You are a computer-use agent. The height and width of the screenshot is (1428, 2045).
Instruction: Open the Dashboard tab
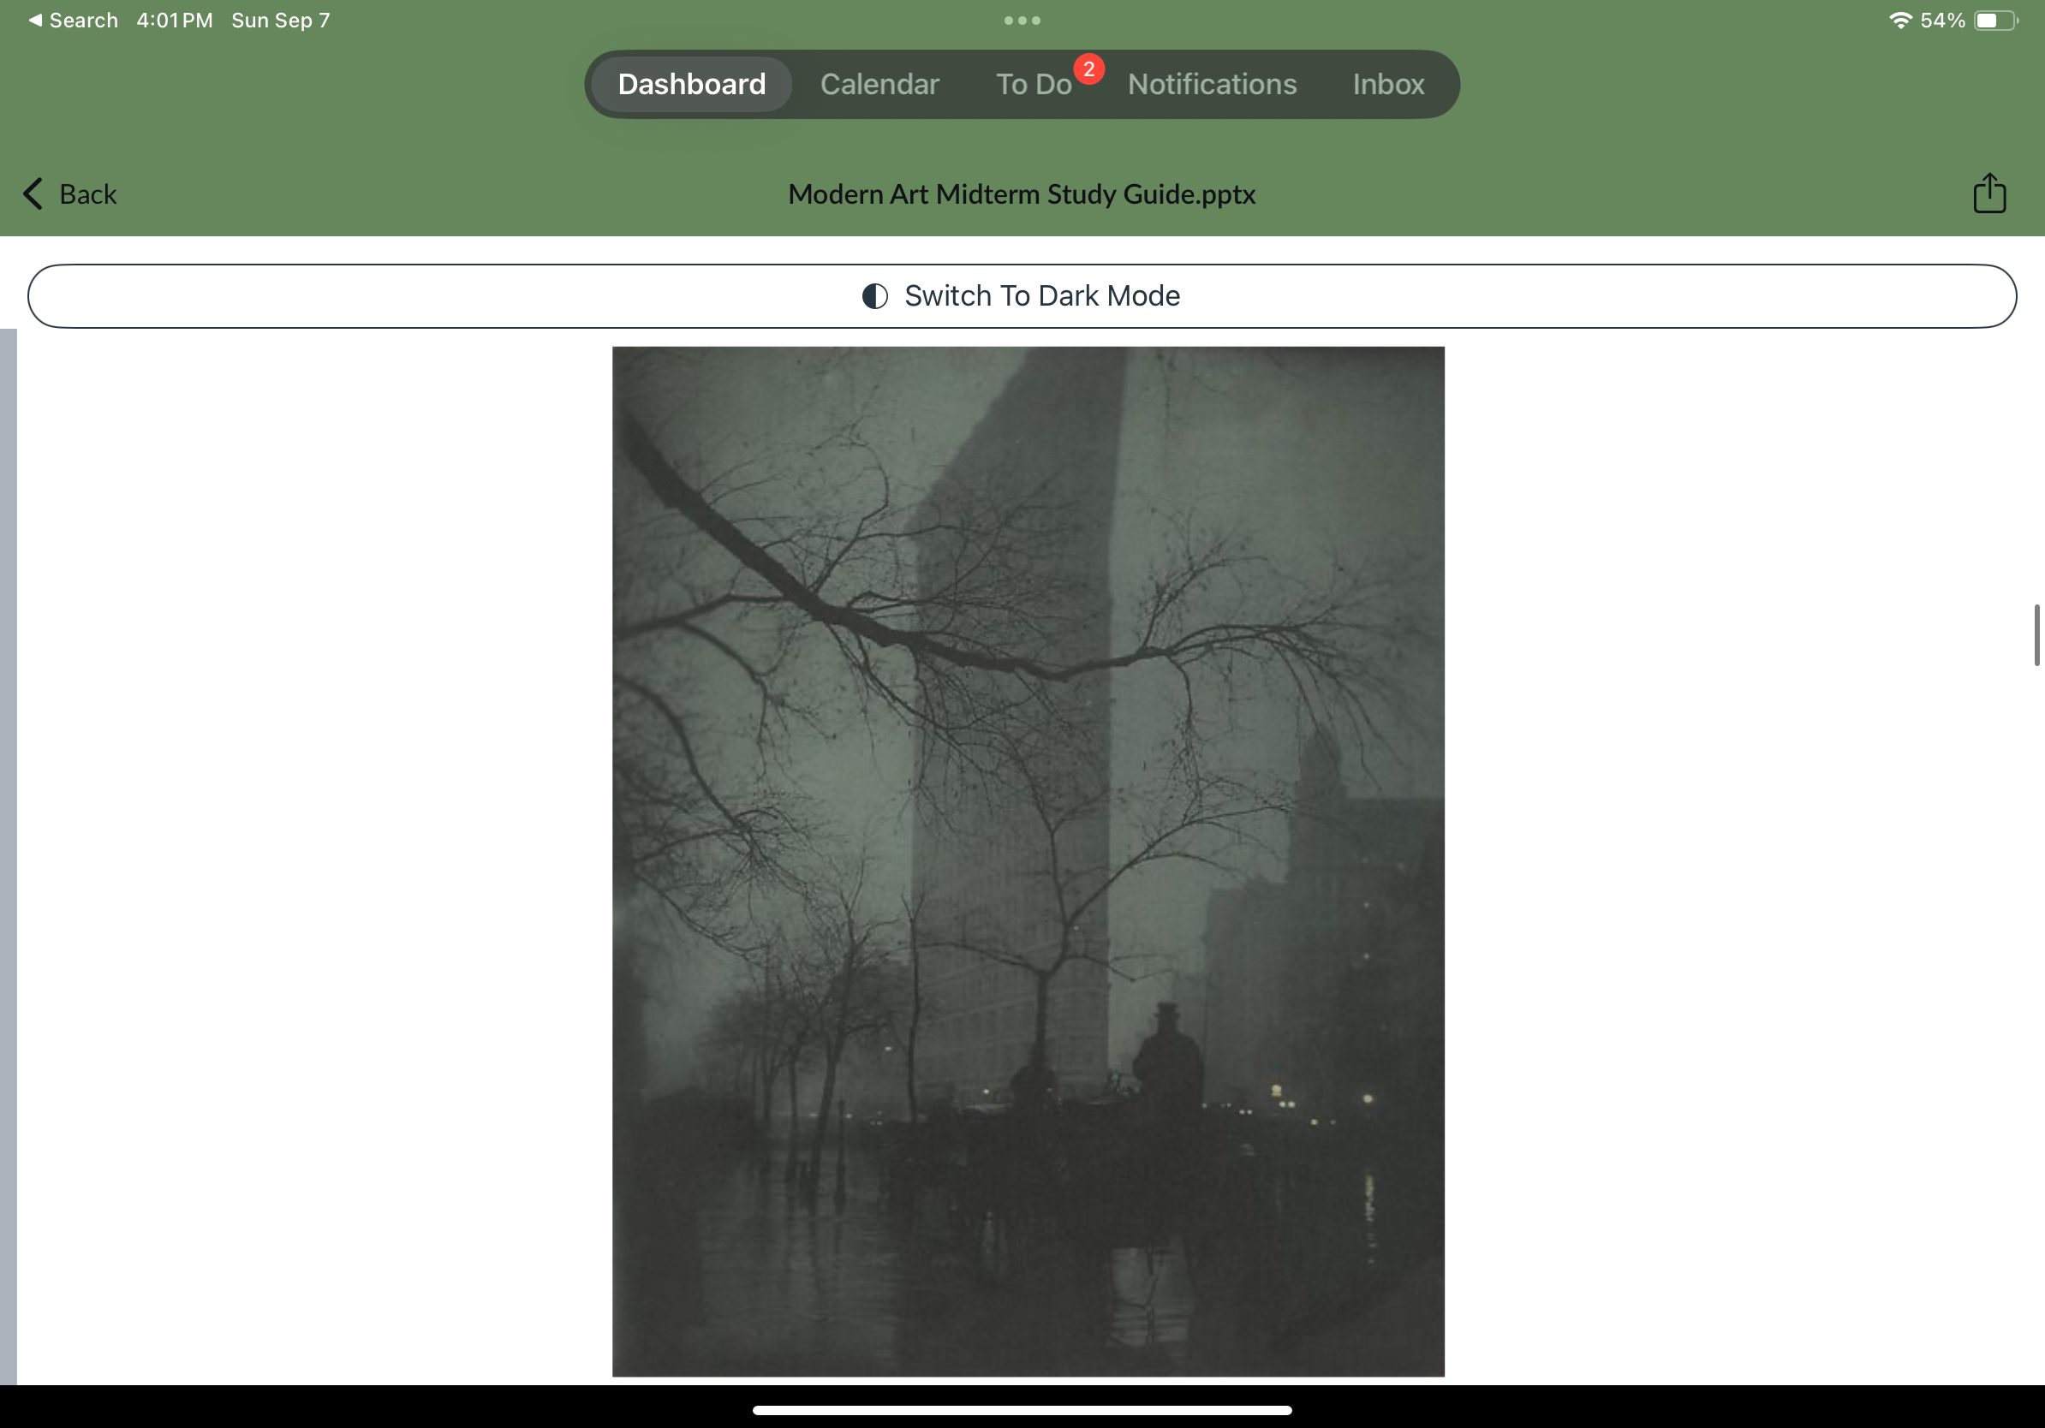691,85
